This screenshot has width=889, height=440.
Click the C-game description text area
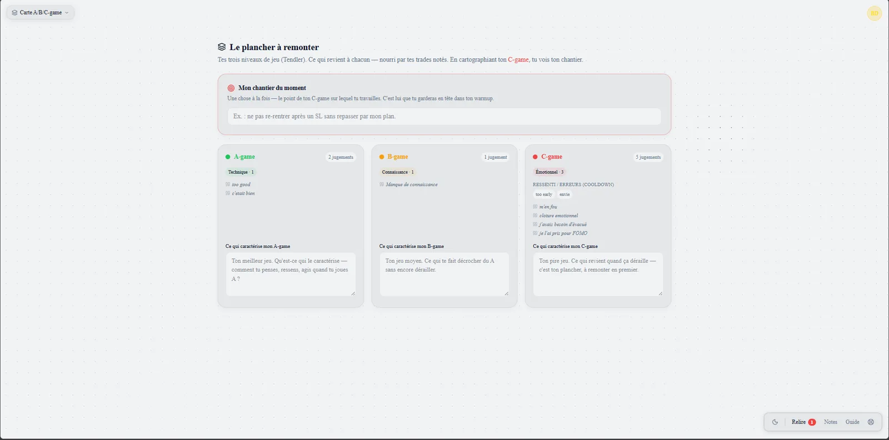[x=598, y=274]
